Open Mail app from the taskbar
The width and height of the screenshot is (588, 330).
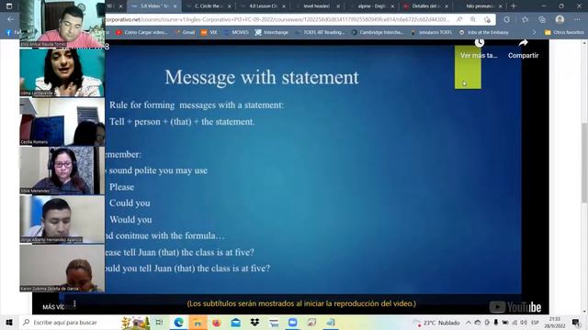click(x=236, y=322)
